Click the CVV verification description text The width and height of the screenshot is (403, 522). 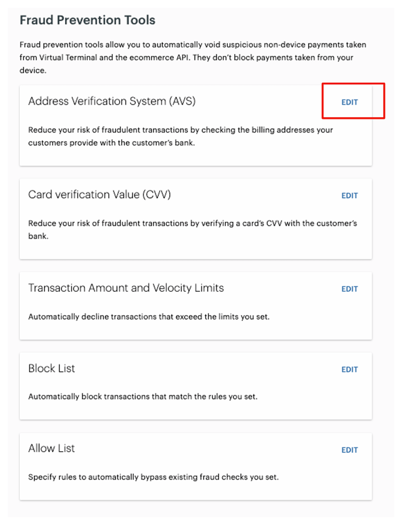(193, 229)
